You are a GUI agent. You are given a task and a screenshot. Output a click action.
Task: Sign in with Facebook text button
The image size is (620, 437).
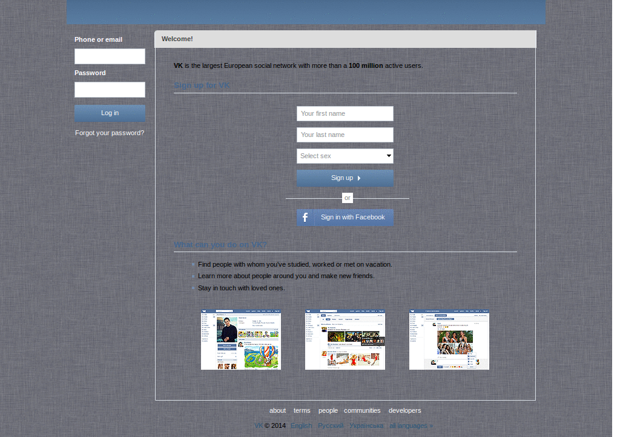(x=353, y=218)
